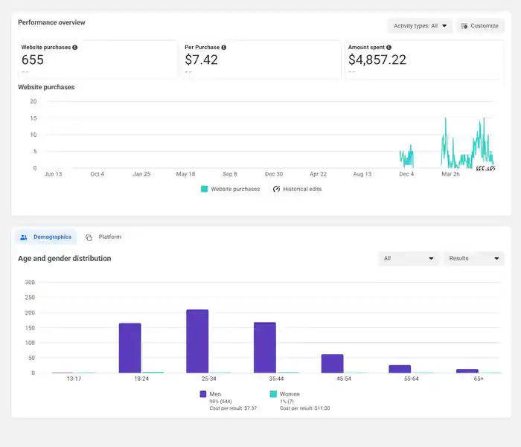521x447 pixels.
Task: Click the Women legend label
Action: [290, 394]
